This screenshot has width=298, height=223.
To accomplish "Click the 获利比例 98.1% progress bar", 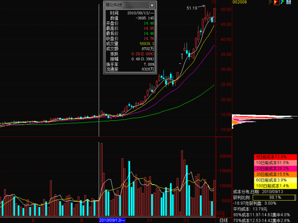I will click(274, 197).
